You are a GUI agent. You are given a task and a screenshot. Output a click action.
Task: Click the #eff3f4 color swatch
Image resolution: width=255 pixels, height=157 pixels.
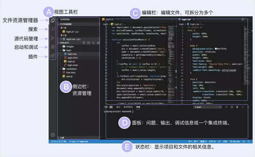pyautogui.click(x=216, y=48)
